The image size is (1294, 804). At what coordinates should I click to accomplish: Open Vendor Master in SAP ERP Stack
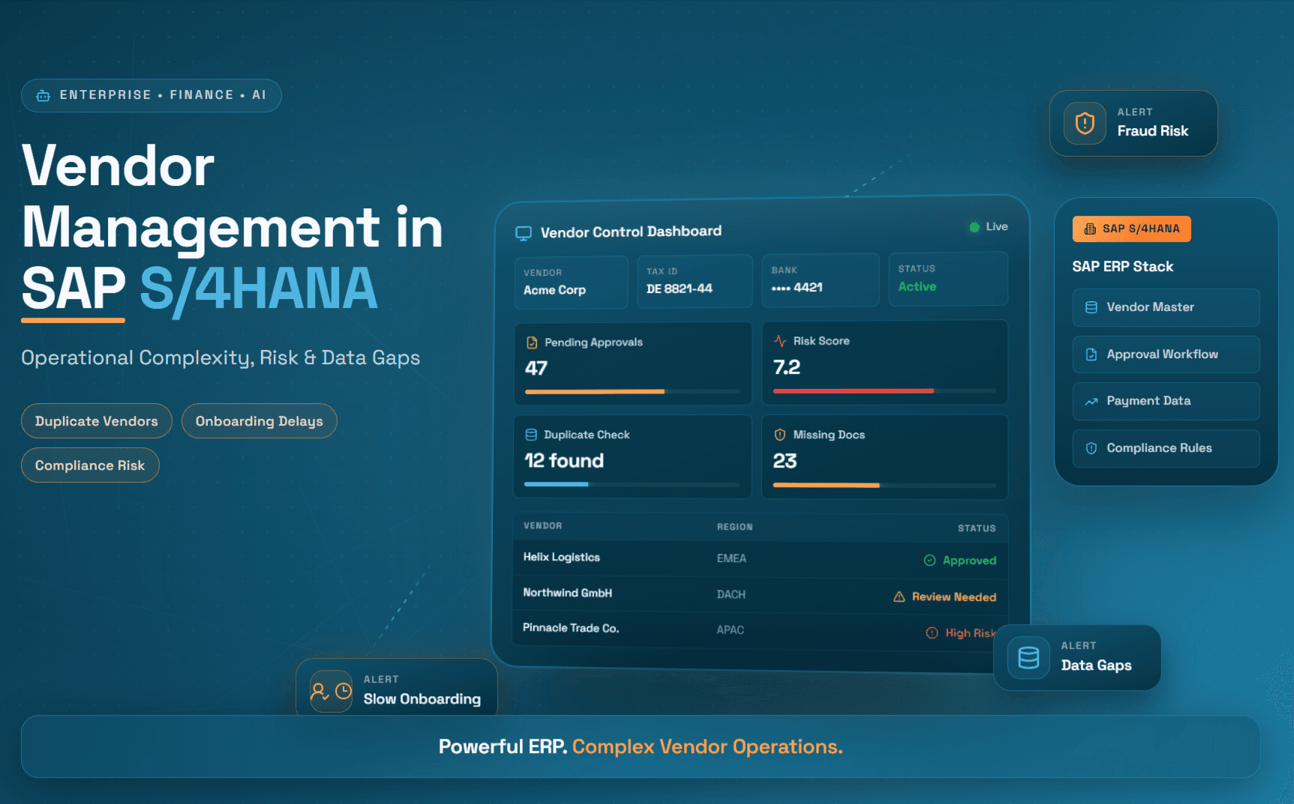coord(1166,307)
